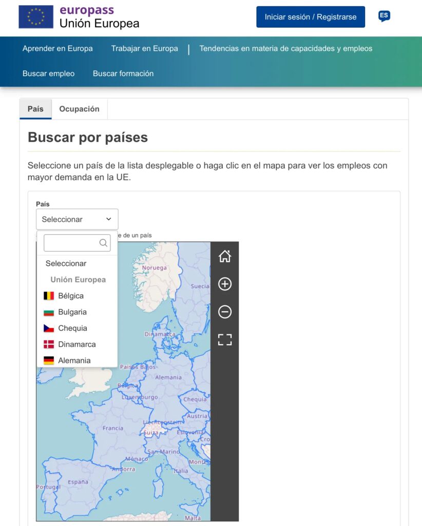Click the European Union flag logo
This screenshot has height=526, width=422.
pos(36,17)
